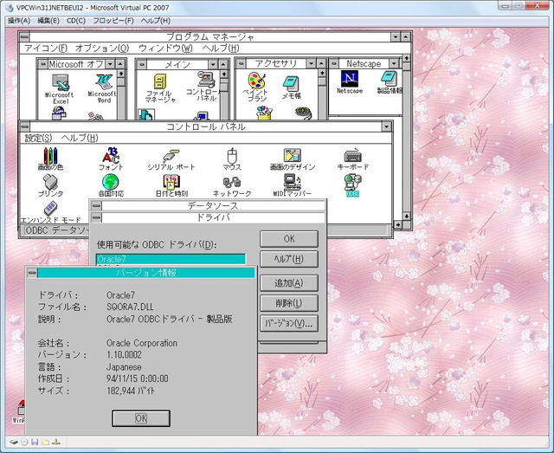Image resolution: width=554 pixels, height=453 pixels.
Task: Open the control menu of Microsoft オフ group window
Action: tap(43, 64)
